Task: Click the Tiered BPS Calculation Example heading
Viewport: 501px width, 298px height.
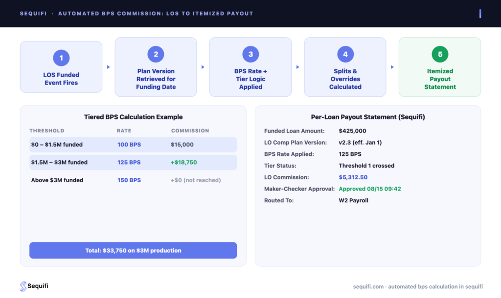Action: [133, 117]
